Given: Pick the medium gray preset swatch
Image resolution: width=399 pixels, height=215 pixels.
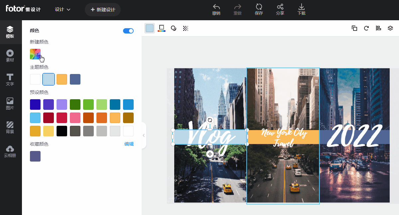Looking at the screenshot, I should coord(88,131).
